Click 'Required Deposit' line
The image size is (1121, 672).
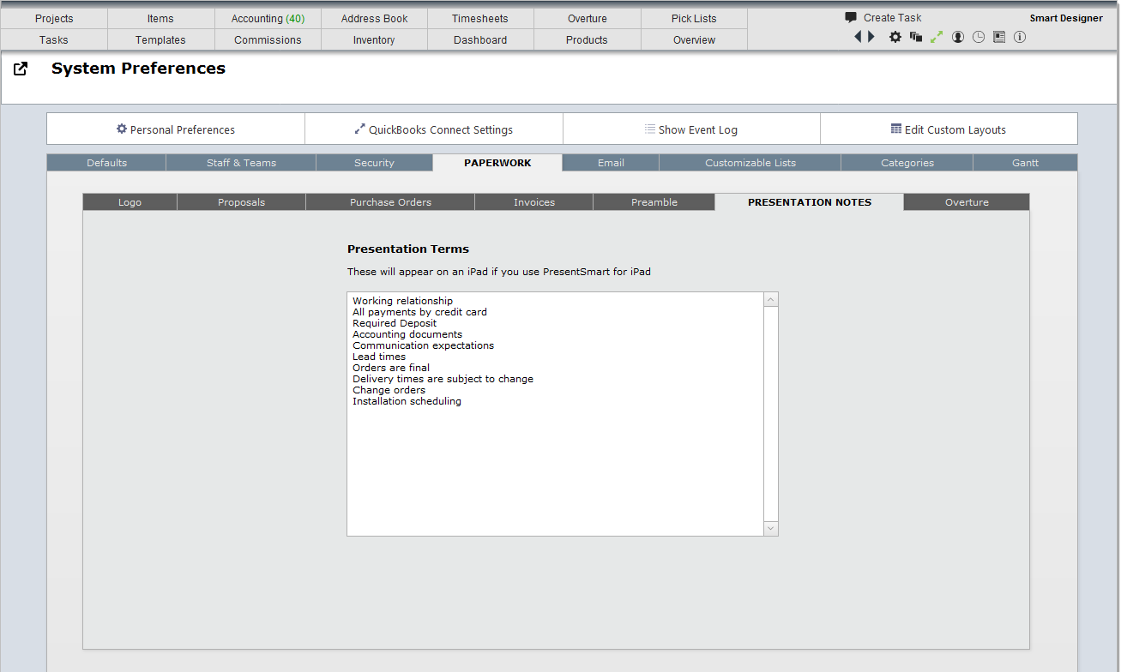[395, 323]
